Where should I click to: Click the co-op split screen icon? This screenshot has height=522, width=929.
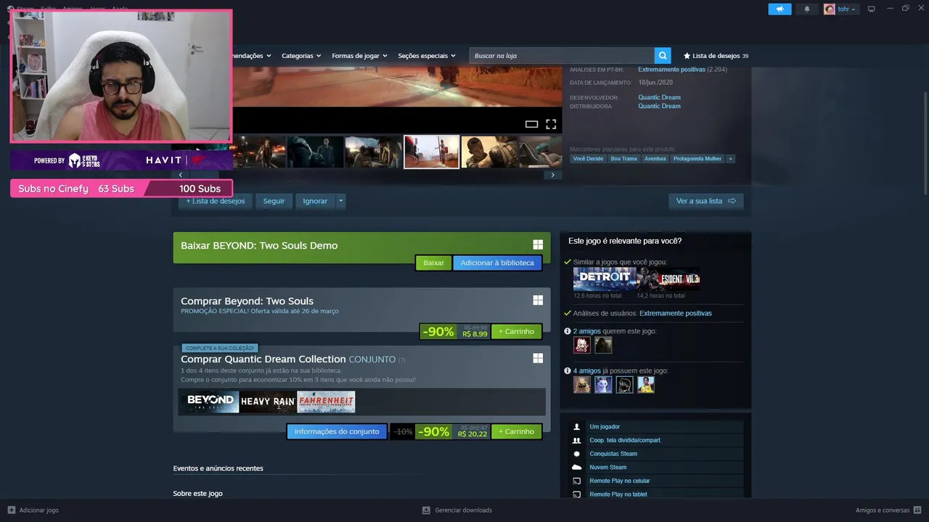coord(576,440)
